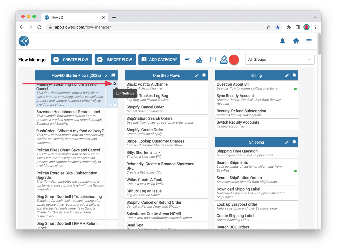Go to home via house icon
Viewport: 337px width, 250px height.
[x=296, y=41]
